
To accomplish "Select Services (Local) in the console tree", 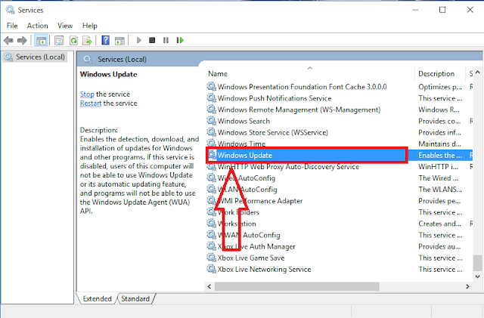I will click(35, 57).
